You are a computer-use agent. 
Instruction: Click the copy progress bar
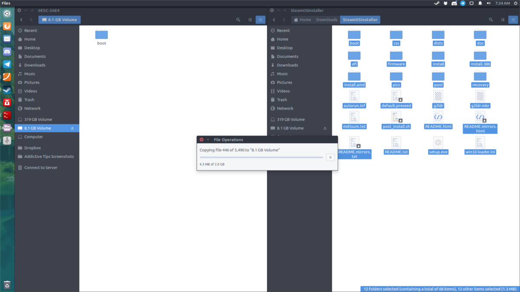click(261, 157)
